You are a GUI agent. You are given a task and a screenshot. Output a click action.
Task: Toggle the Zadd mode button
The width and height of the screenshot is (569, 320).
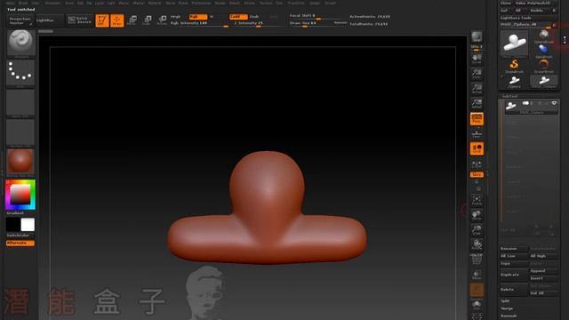(x=238, y=17)
